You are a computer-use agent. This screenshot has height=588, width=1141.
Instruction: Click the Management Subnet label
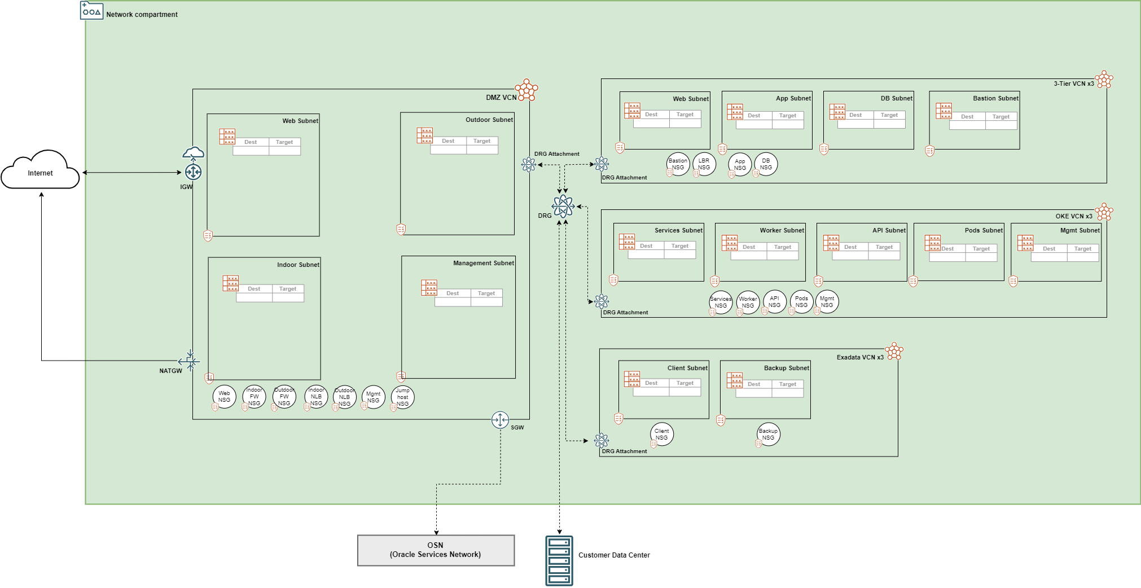484,263
